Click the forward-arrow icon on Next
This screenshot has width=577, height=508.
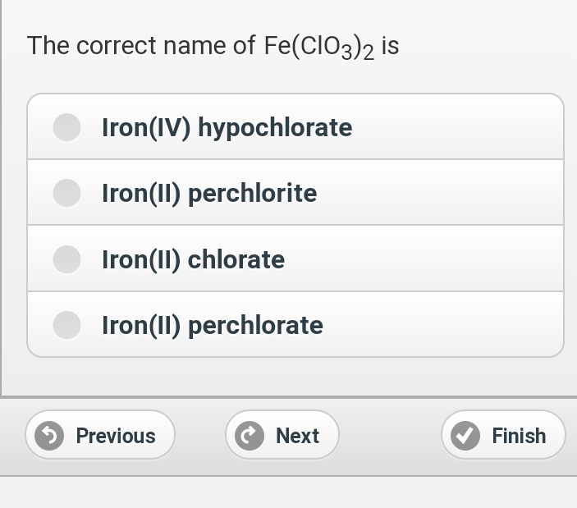[250, 435]
